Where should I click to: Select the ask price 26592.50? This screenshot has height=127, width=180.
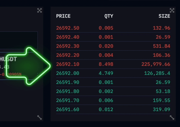(x=67, y=28)
